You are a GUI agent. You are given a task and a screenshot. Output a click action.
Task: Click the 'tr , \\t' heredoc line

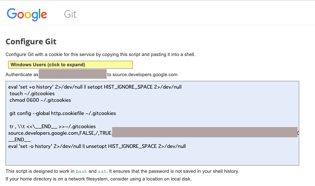tap(52, 126)
